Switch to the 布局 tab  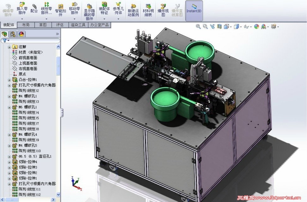(26, 25)
